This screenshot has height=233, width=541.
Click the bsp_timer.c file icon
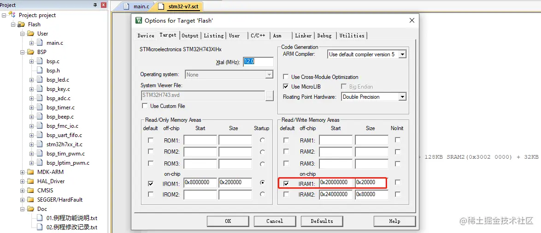[x=41, y=108]
